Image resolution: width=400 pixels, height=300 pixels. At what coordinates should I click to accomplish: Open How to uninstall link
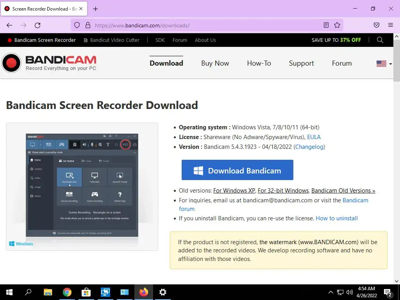click(x=337, y=218)
